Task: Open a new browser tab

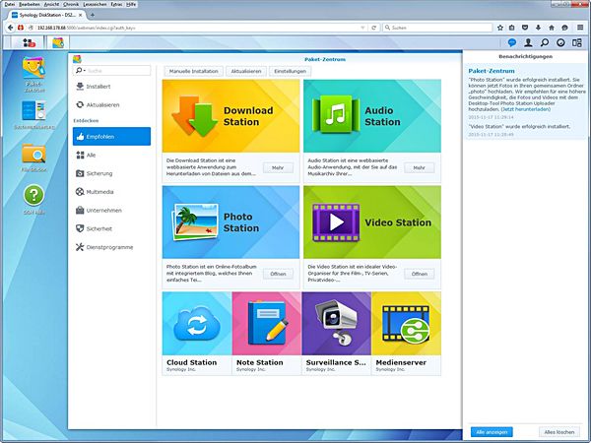Action: (x=93, y=15)
